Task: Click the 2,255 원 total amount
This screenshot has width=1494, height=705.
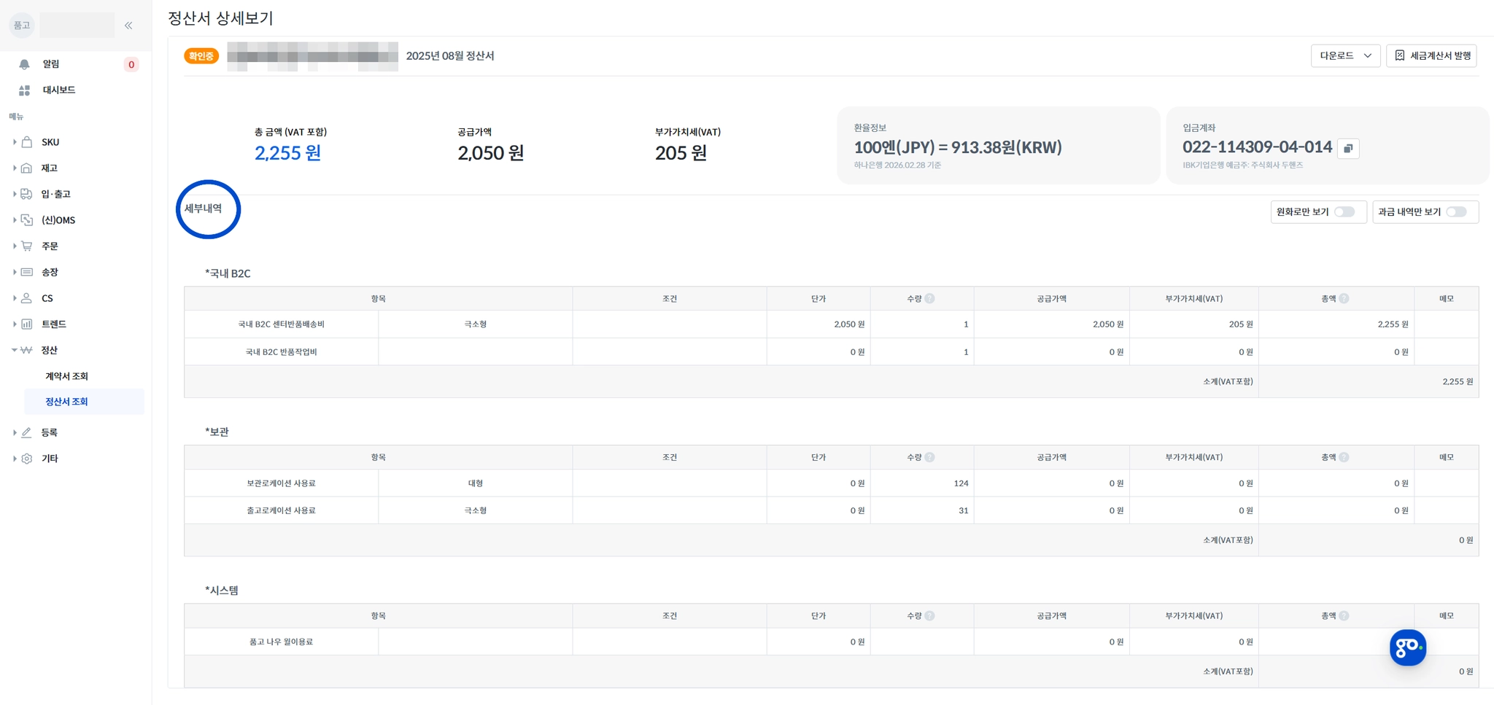Action: [x=288, y=153]
